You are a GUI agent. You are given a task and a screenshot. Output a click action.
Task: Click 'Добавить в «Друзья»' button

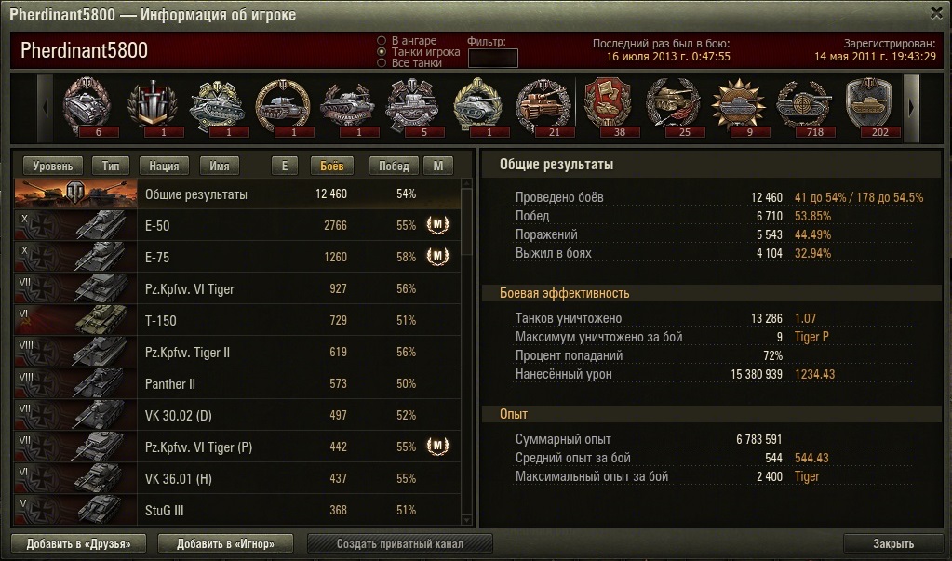point(79,543)
